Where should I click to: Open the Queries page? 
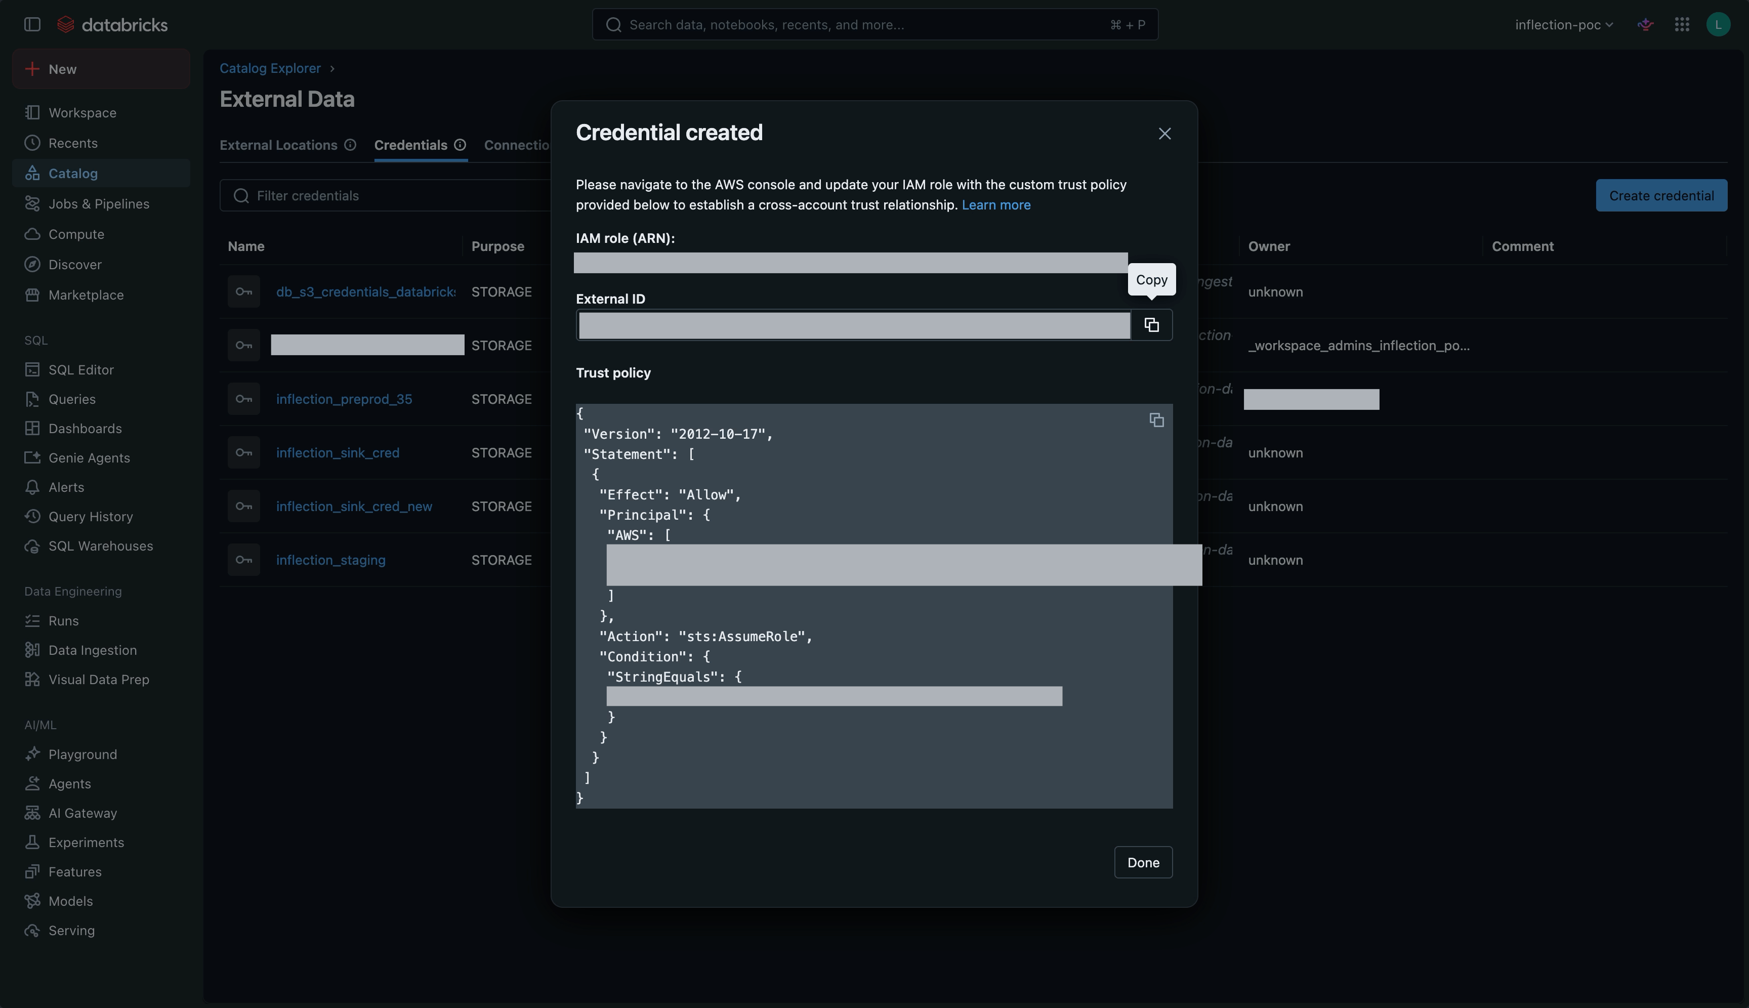(x=101, y=399)
